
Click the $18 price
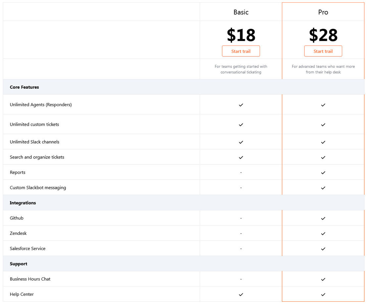[241, 35]
